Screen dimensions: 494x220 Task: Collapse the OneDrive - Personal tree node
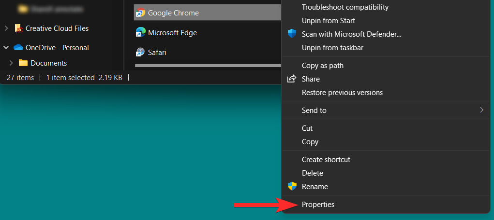(6, 48)
